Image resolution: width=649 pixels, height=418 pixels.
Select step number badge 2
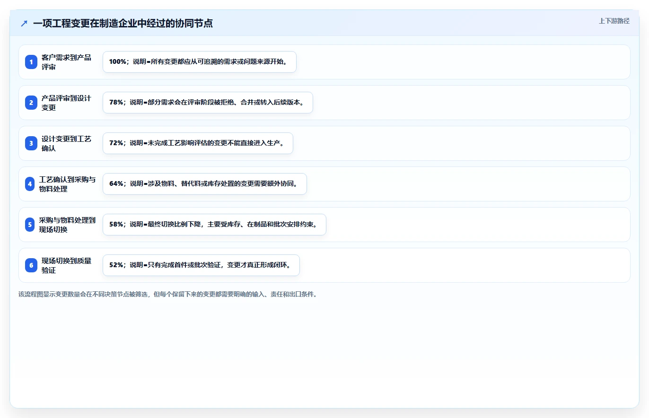pos(31,103)
